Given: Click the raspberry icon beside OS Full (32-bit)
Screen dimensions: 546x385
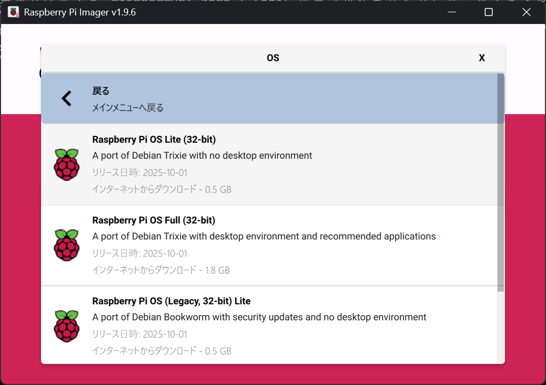Looking at the screenshot, I should coord(67,245).
